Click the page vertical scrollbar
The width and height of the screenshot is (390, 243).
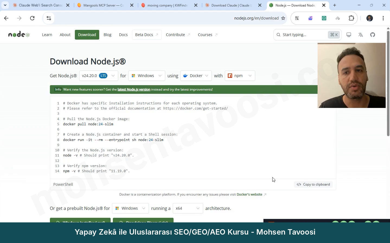[388, 84]
